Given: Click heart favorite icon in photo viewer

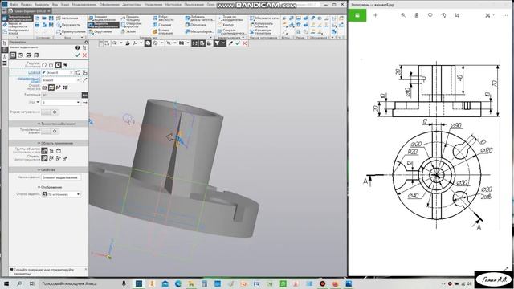Looking at the screenshot, I should click(x=430, y=15).
